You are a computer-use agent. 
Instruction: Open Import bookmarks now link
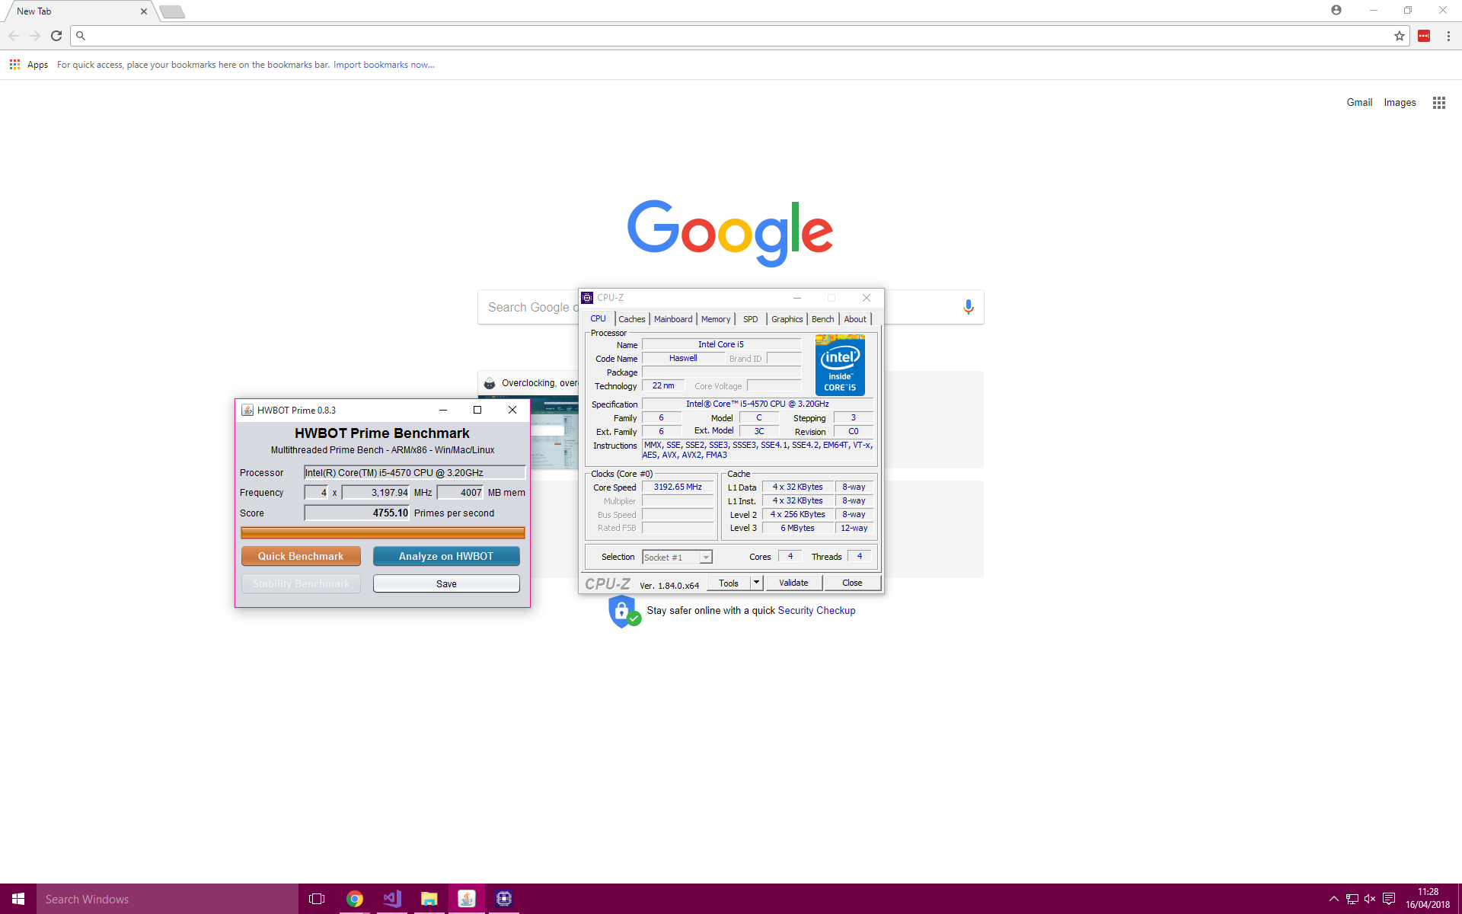click(384, 65)
